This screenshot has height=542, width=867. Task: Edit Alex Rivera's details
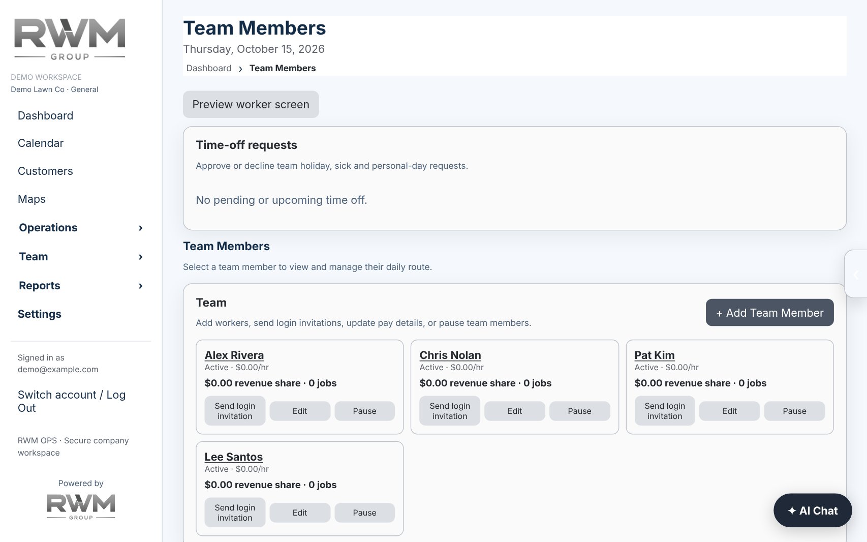(x=300, y=411)
